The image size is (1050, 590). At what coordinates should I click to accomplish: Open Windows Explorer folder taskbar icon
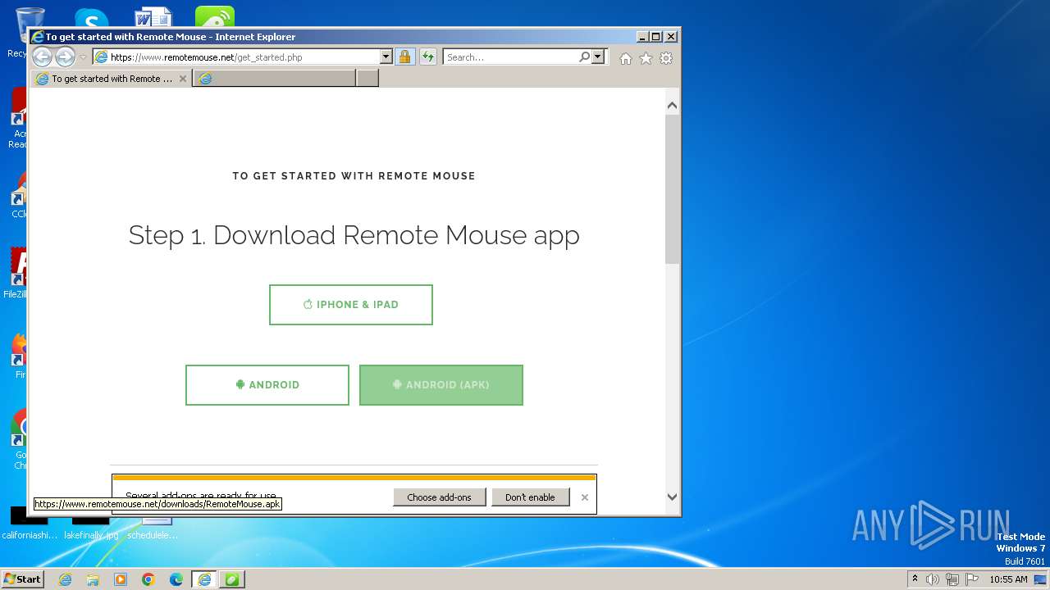click(x=93, y=579)
